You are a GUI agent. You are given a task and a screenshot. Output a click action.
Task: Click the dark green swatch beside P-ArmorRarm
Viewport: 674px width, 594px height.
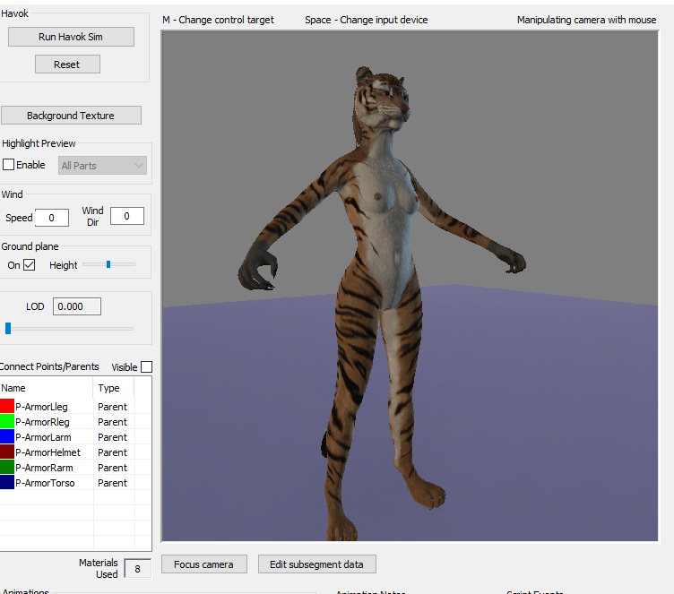(7, 467)
